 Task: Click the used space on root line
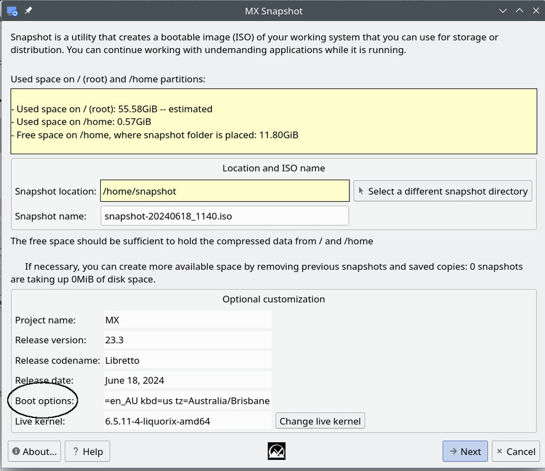[111, 109]
